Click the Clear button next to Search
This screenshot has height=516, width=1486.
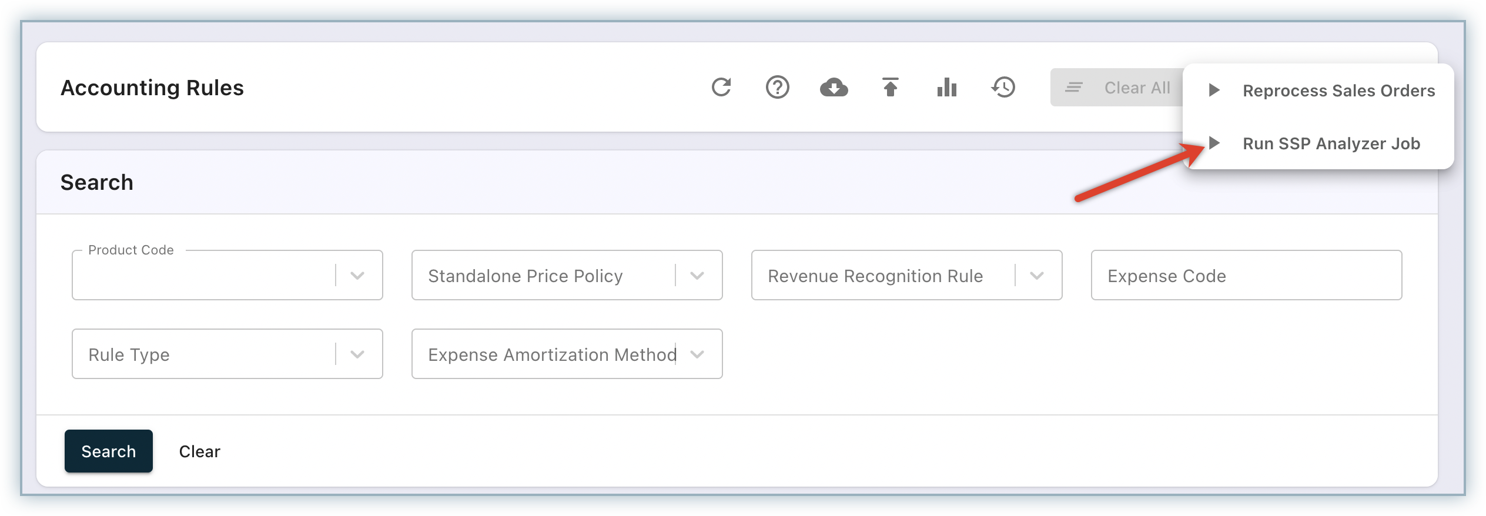coord(199,451)
